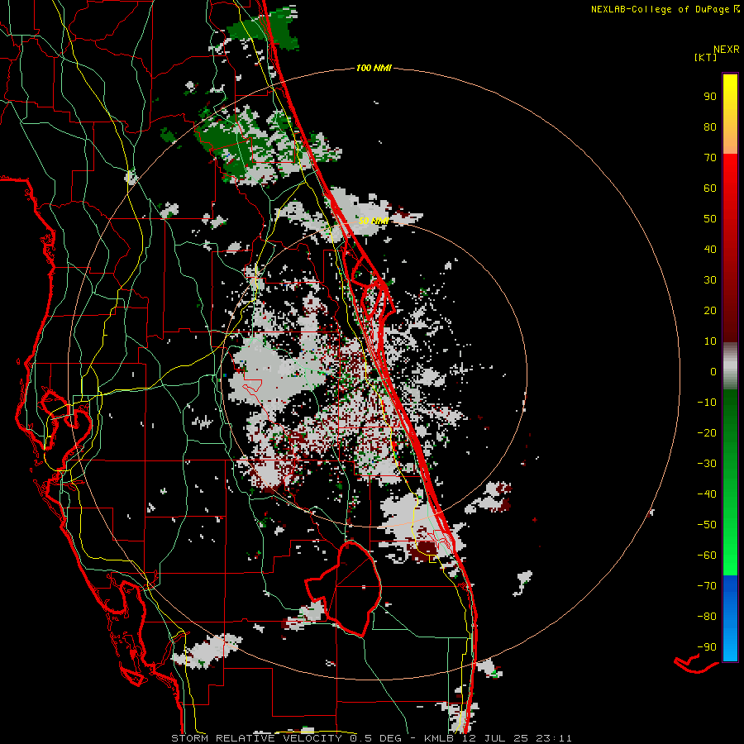The height and width of the screenshot is (744, 744).
Task: Click the -30 knot label on color scale
Action: click(x=707, y=464)
